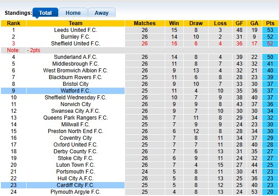Click the Pts column header

pyautogui.click(x=270, y=23)
